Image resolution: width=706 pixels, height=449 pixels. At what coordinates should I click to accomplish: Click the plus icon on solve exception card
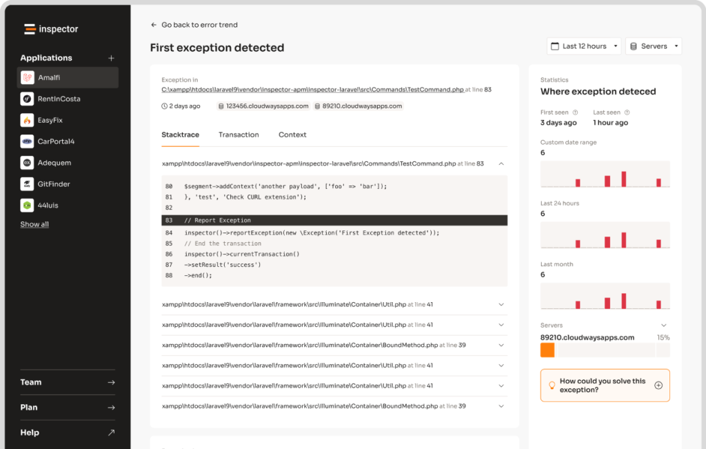point(658,386)
